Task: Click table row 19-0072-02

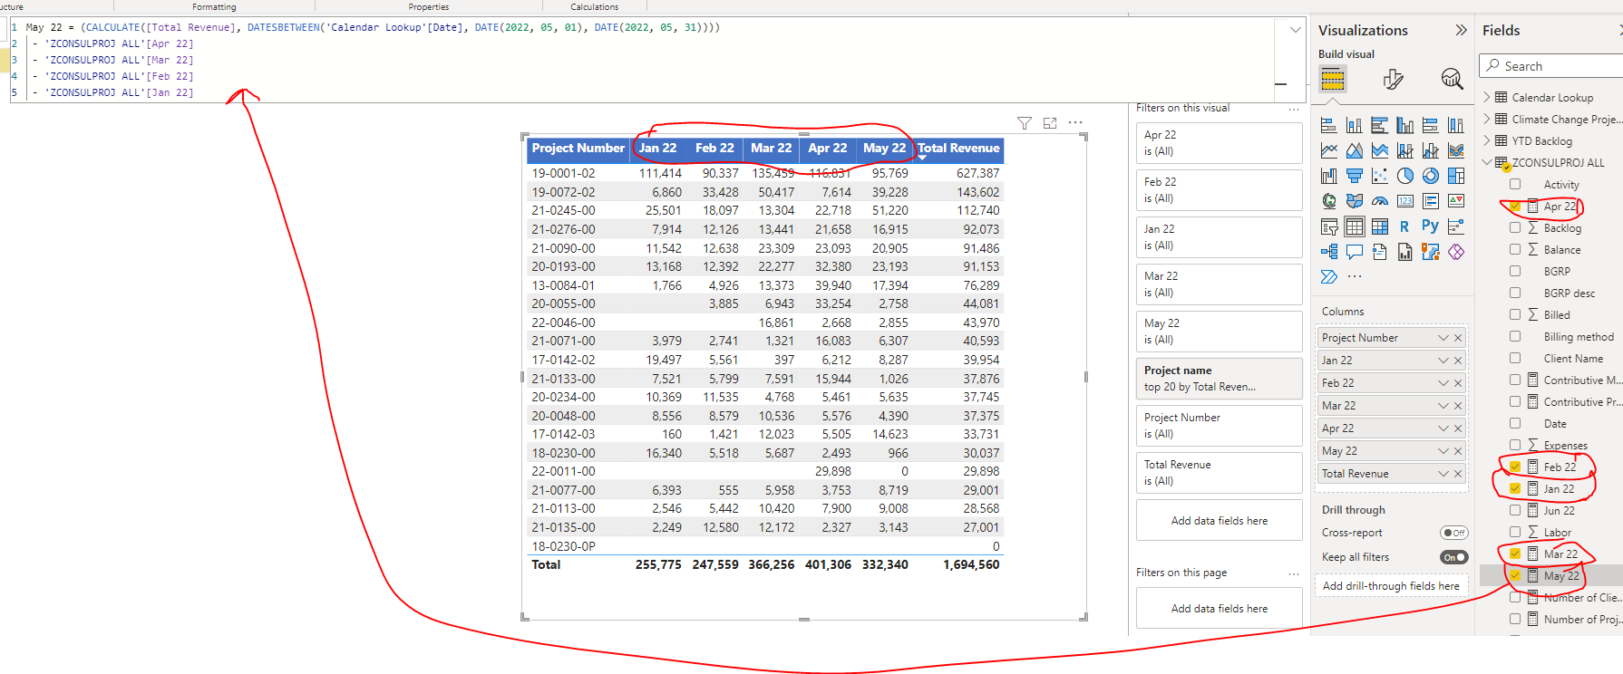Action: coord(765,192)
